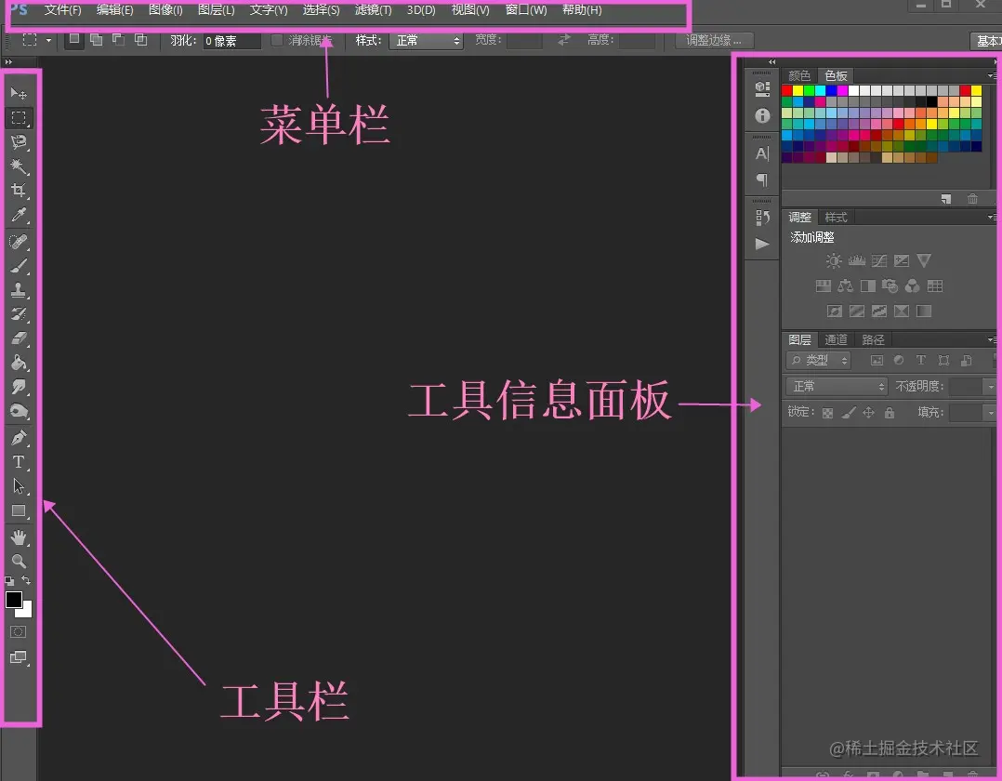Reset default foreground and background colors
This screenshot has width=1002, height=781.
click(9, 581)
